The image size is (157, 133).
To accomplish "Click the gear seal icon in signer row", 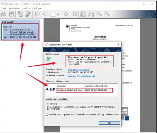I will tap(47, 89).
